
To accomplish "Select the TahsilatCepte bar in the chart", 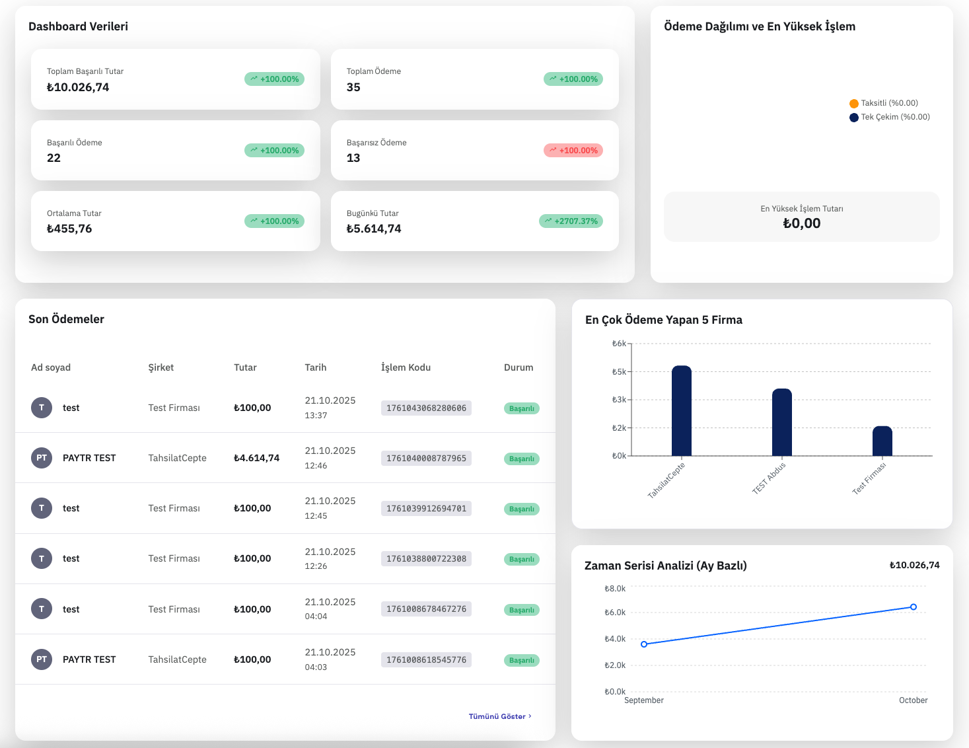I will pyautogui.click(x=681, y=411).
